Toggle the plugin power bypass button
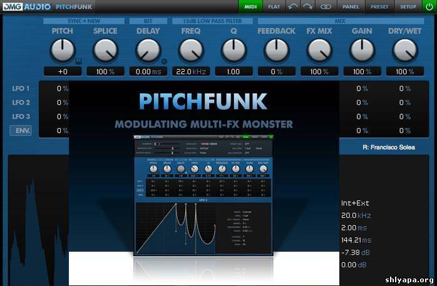437x286 pixels. 428,7
